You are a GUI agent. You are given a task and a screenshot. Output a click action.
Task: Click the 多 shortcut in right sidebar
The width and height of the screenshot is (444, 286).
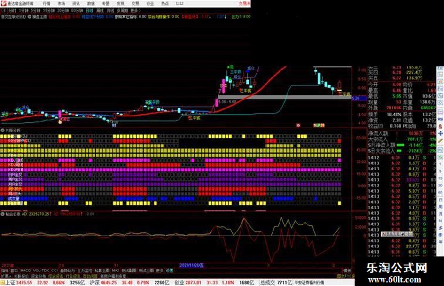(x=440, y=228)
